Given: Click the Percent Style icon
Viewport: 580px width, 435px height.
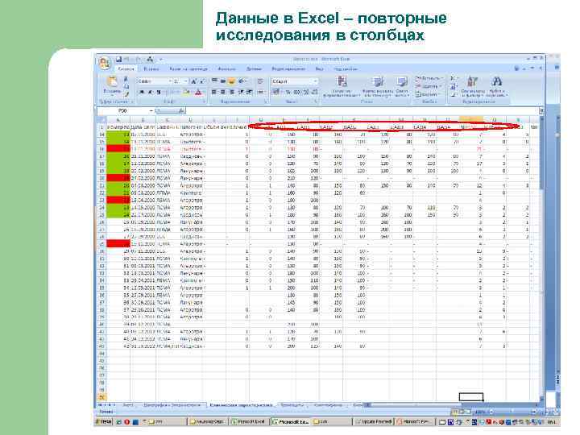Looking at the screenshot, I should point(288,92).
